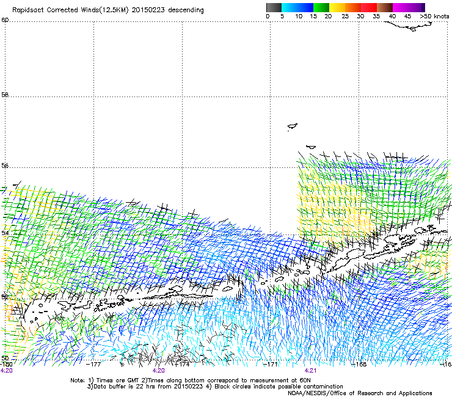Screen dimensions: 452x397
Task: Click the legend tick label '10'
Action: click(299, 16)
